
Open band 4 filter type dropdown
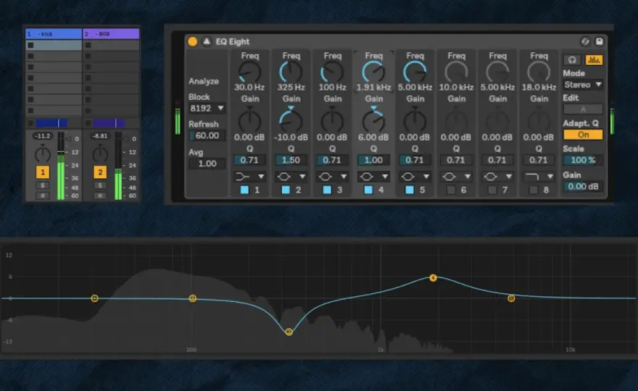coord(373,177)
